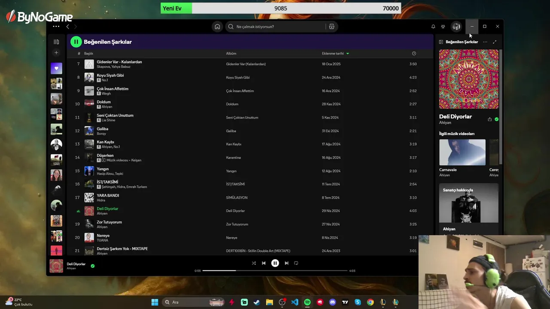Open weather widget showing 22°C
The width and height of the screenshot is (550, 309).
[19, 302]
